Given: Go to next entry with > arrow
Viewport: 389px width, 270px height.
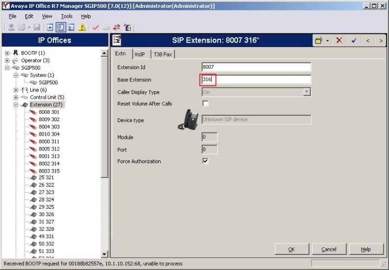Looking at the screenshot, I should [x=381, y=40].
